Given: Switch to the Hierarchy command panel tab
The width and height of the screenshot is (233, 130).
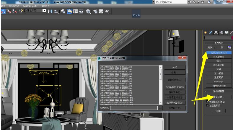Looking at the screenshot, I should 216,33.
